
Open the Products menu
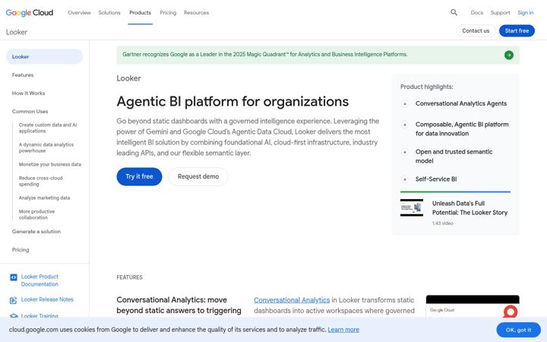click(140, 13)
